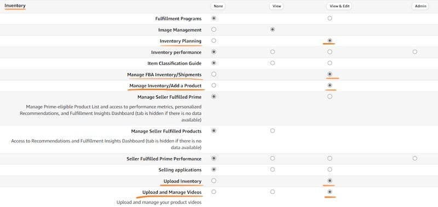This screenshot has width=438, height=207.
Task: Click the Upload Inventory label
Action: 182,181
